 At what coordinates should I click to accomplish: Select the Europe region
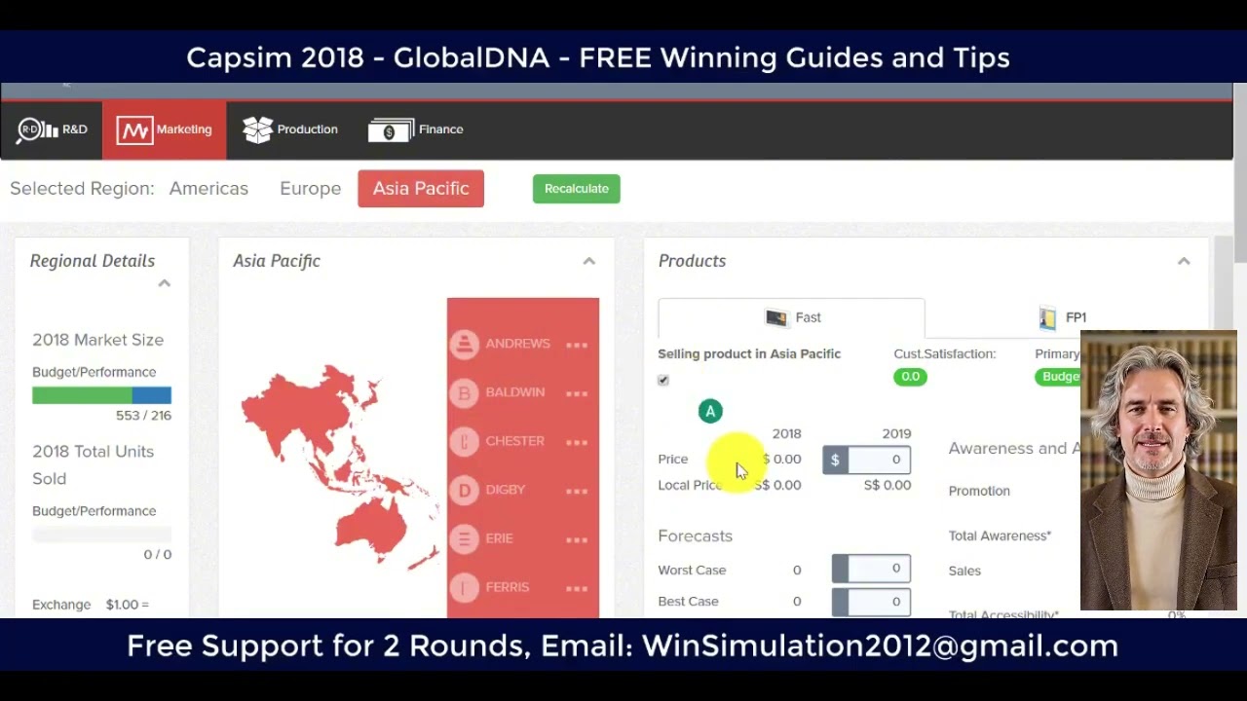tap(310, 189)
